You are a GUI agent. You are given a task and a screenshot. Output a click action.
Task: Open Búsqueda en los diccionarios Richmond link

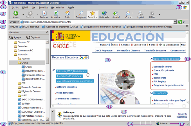coord(147,27)
